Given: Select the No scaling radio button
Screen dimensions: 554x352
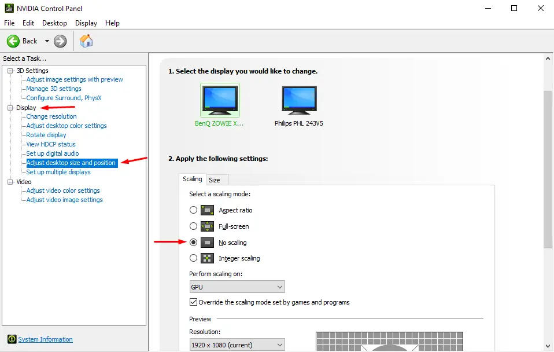Looking at the screenshot, I should click(193, 243).
